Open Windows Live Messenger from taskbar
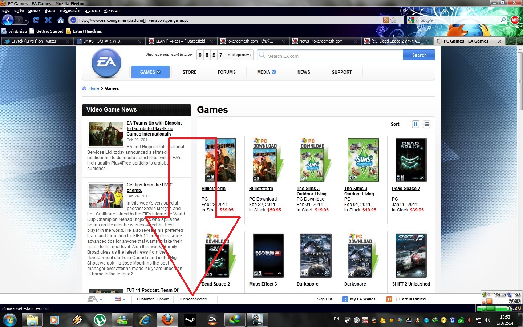The height and width of the screenshot is (327, 523). pyautogui.click(x=122, y=320)
